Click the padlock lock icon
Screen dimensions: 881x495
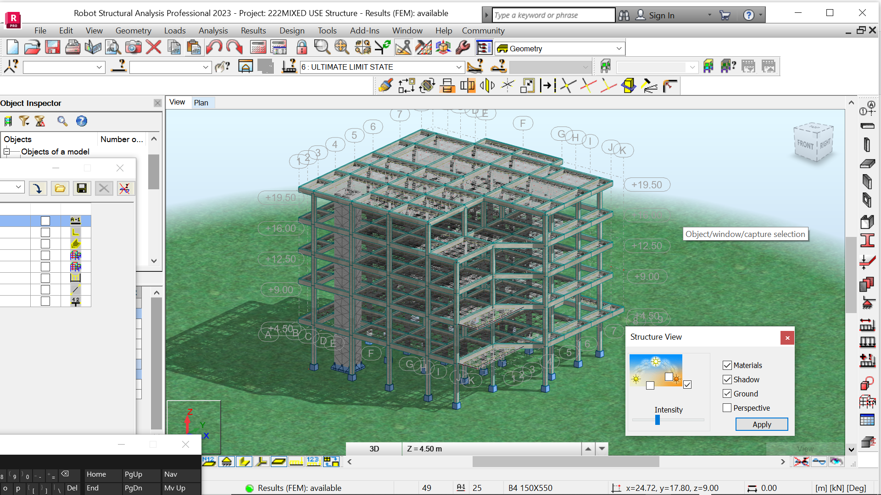click(x=301, y=48)
